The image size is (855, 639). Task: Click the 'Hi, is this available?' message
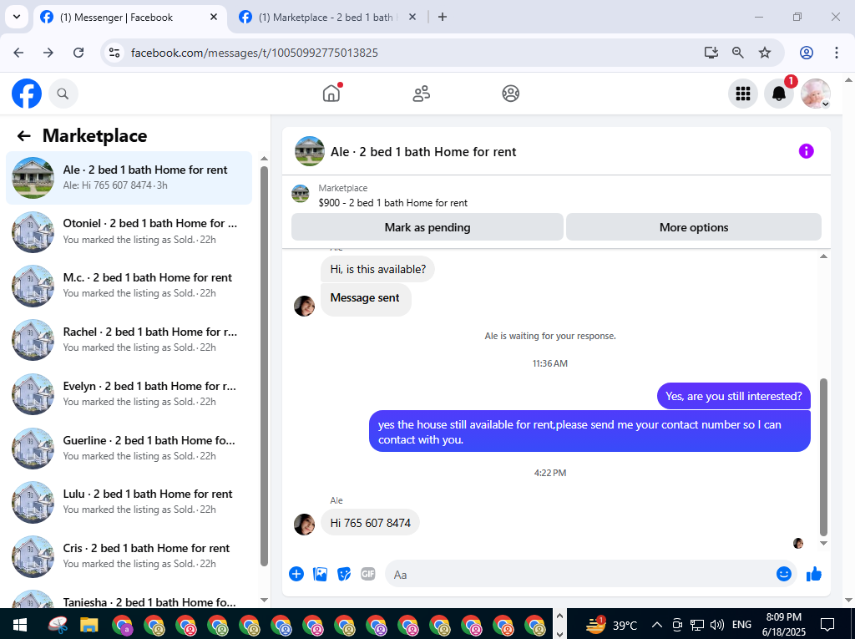378,269
